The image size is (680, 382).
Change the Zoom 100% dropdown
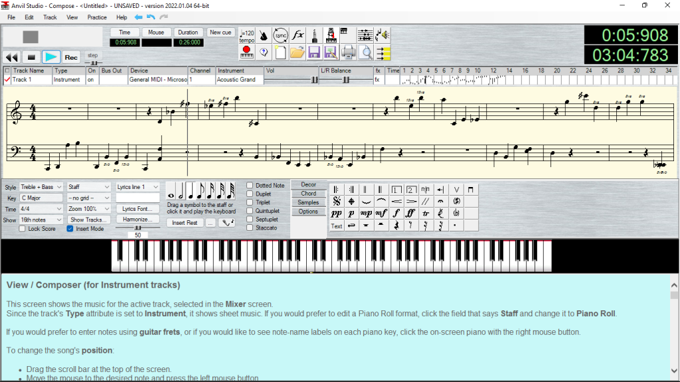point(88,209)
